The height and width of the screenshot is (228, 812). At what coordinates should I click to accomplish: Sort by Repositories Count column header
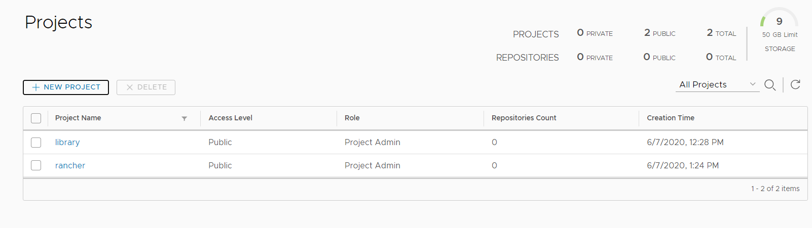(524, 118)
